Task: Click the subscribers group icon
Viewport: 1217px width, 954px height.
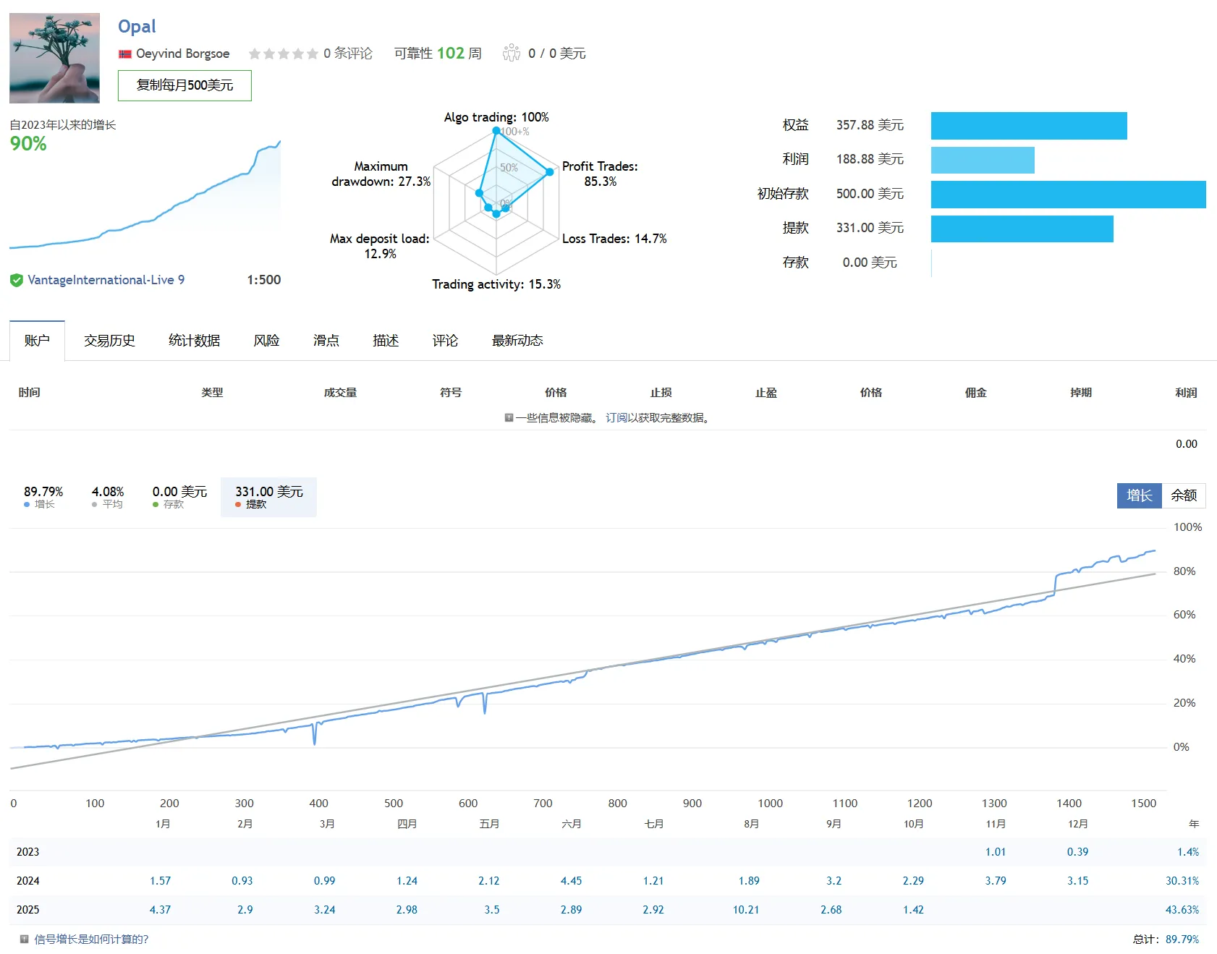Action: 512,53
